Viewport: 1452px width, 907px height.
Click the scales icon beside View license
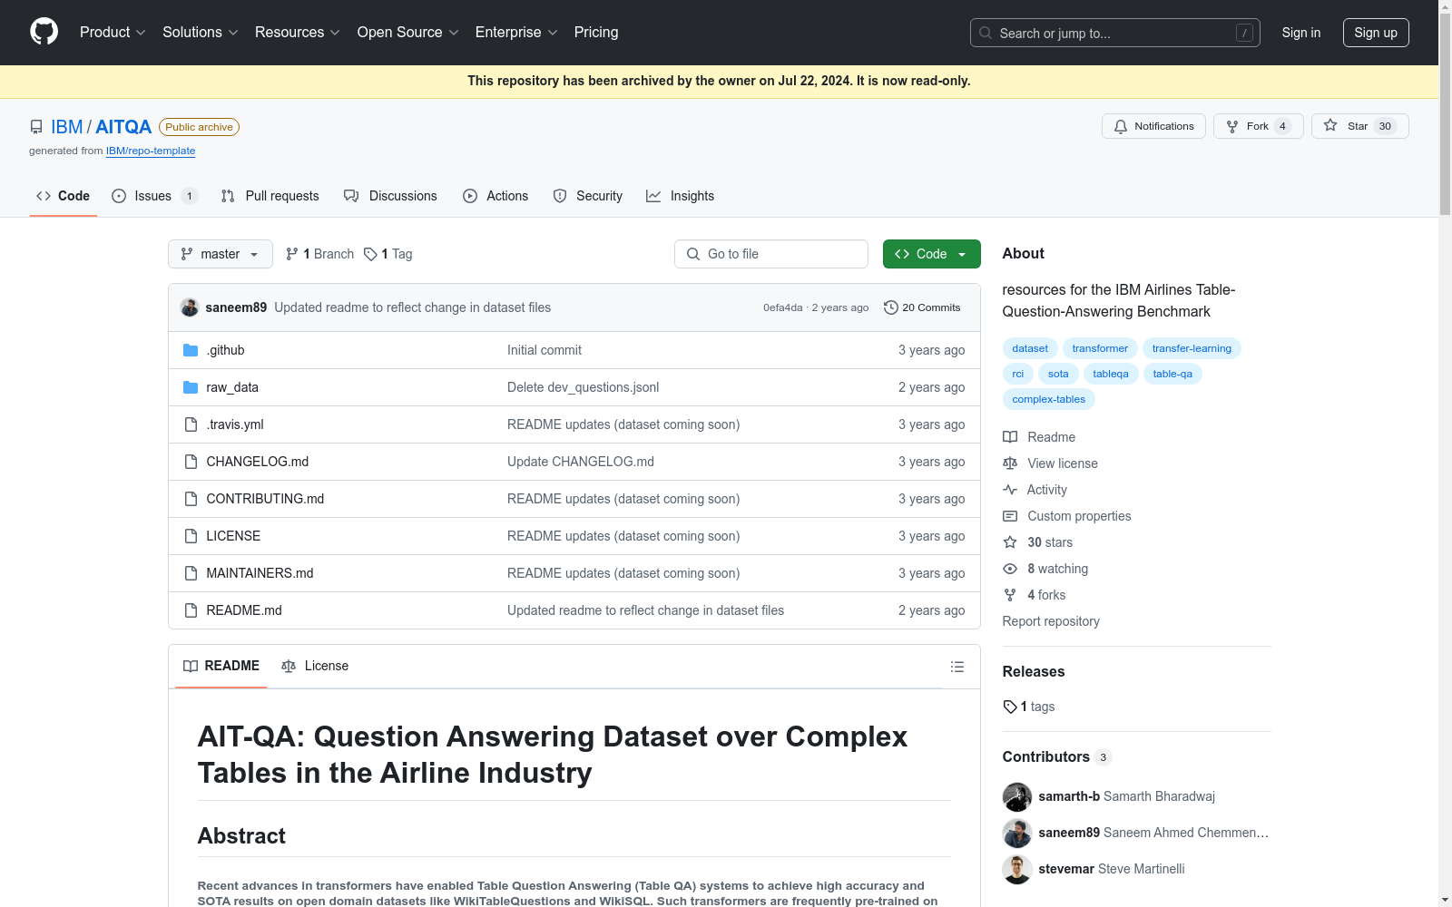pos(1010,463)
